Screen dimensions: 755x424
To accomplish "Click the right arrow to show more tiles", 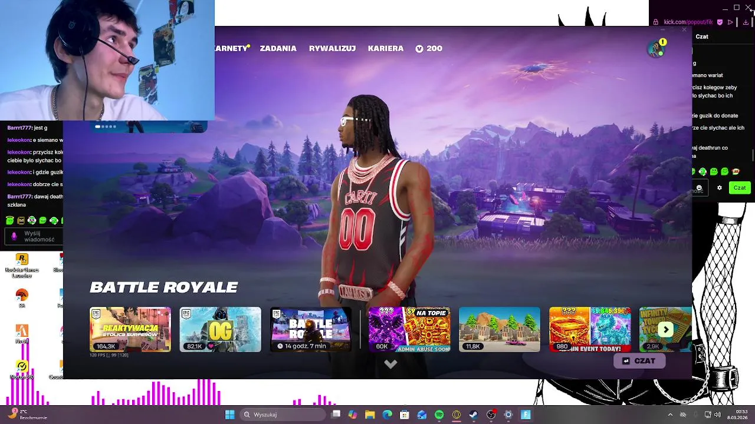I will (x=666, y=330).
